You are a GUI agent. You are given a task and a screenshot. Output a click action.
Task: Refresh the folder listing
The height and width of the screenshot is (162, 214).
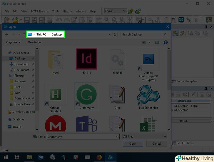click(x=115, y=35)
